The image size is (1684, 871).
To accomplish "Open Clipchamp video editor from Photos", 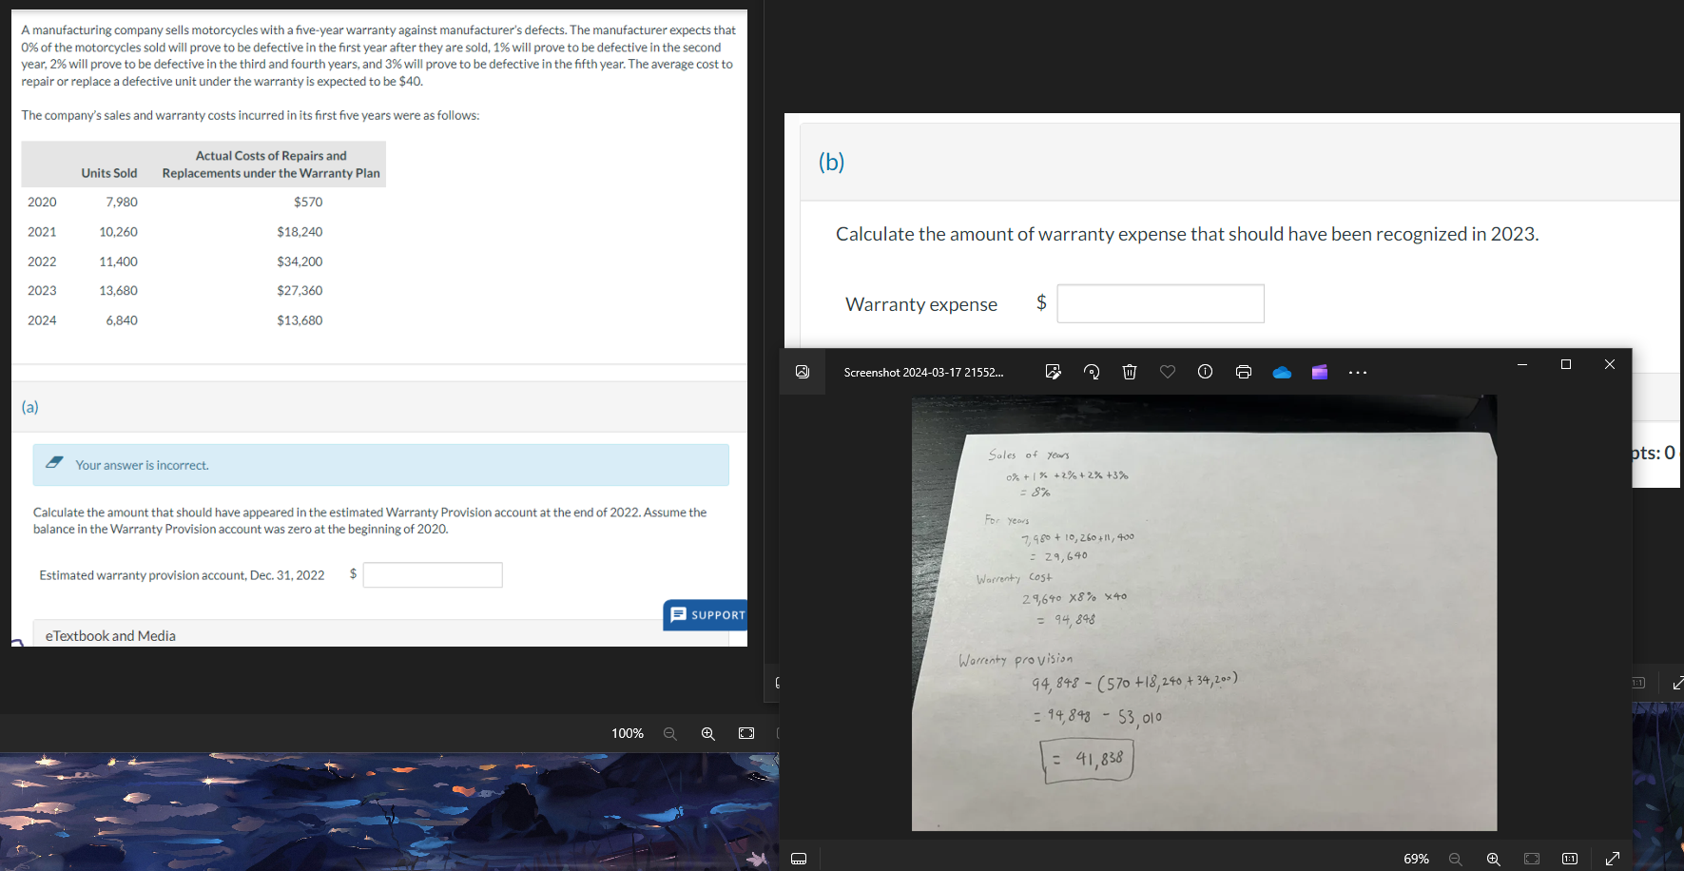I will [x=1319, y=372].
